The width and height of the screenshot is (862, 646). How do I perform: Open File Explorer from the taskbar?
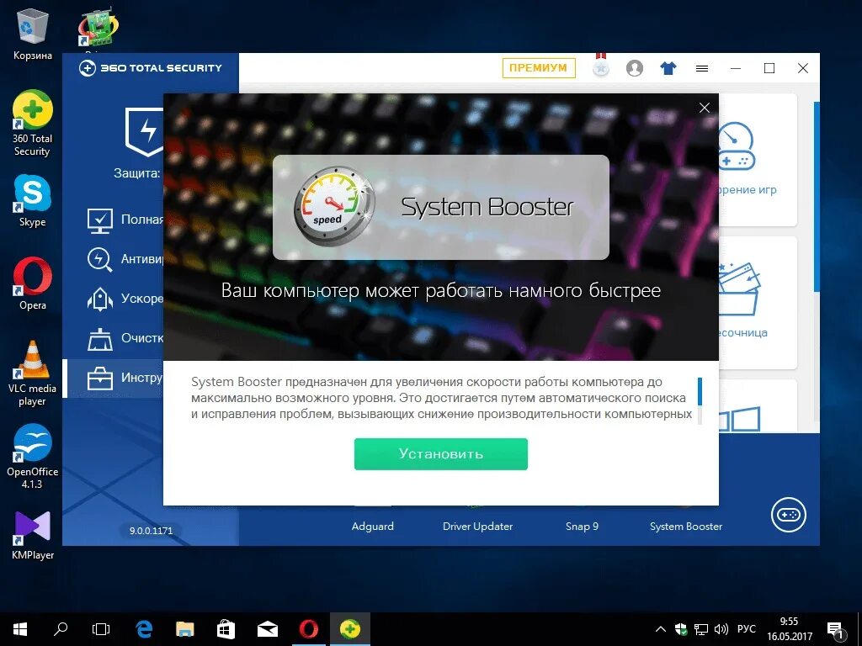pos(184,629)
